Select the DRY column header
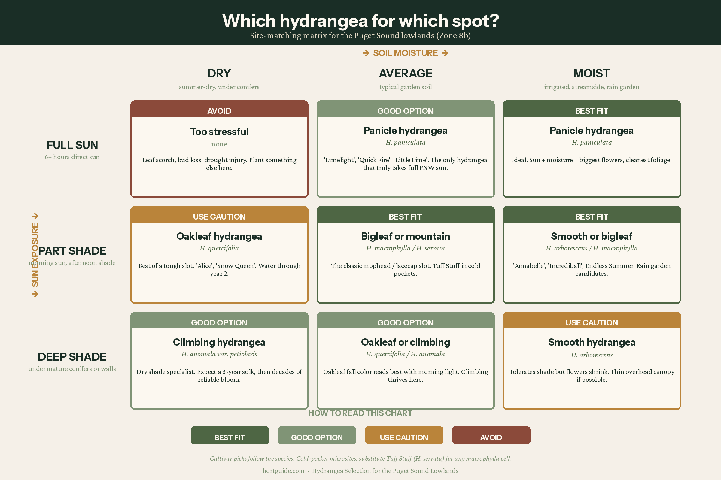721x480 pixels. (x=219, y=73)
